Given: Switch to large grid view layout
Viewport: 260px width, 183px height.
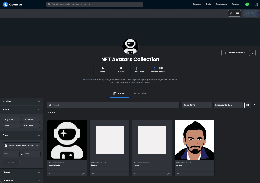Looking at the screenshot, I should [247, 105].
